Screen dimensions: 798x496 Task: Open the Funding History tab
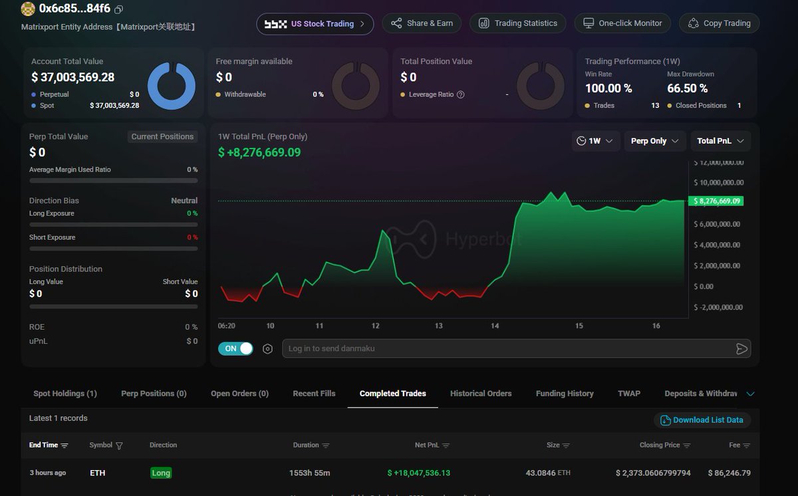(565, 394)
